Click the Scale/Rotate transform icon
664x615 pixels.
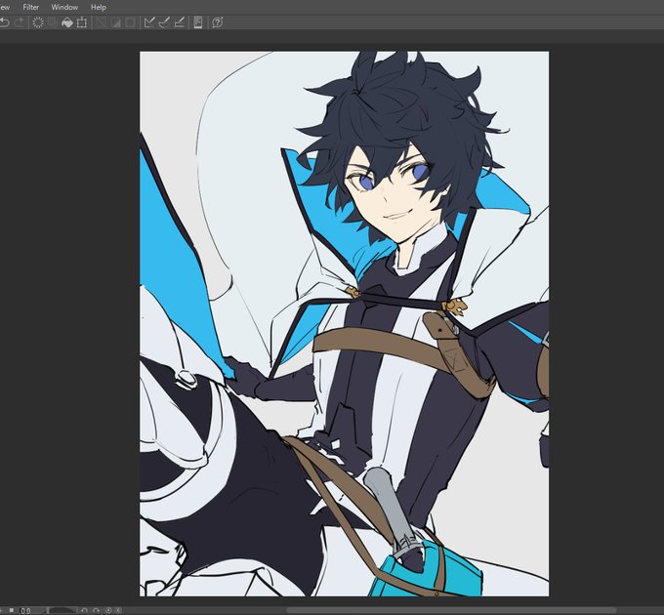[x=82, y=22]
